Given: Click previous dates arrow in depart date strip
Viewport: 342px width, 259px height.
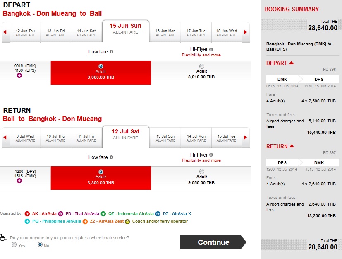Looking at the screenshot, I should (5, 32).
